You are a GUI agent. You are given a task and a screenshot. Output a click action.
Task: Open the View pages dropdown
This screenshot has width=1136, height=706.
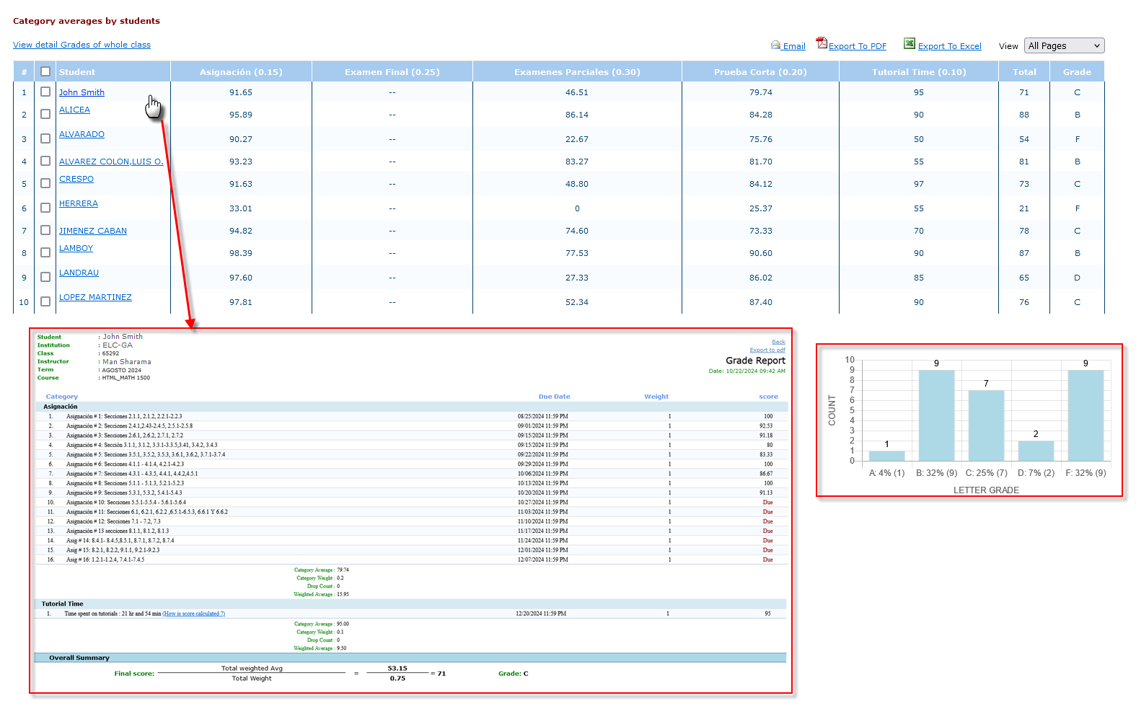(1064, 46)
